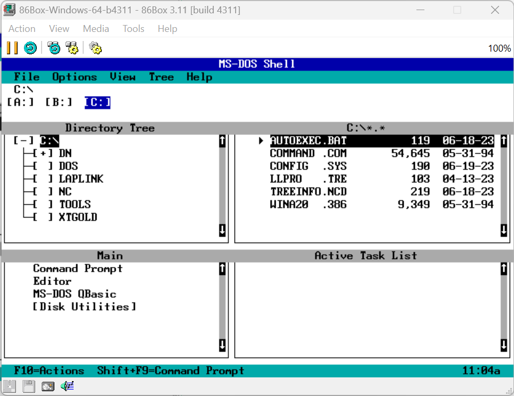
Task: Select drive B:
Action: click(59, 102)
